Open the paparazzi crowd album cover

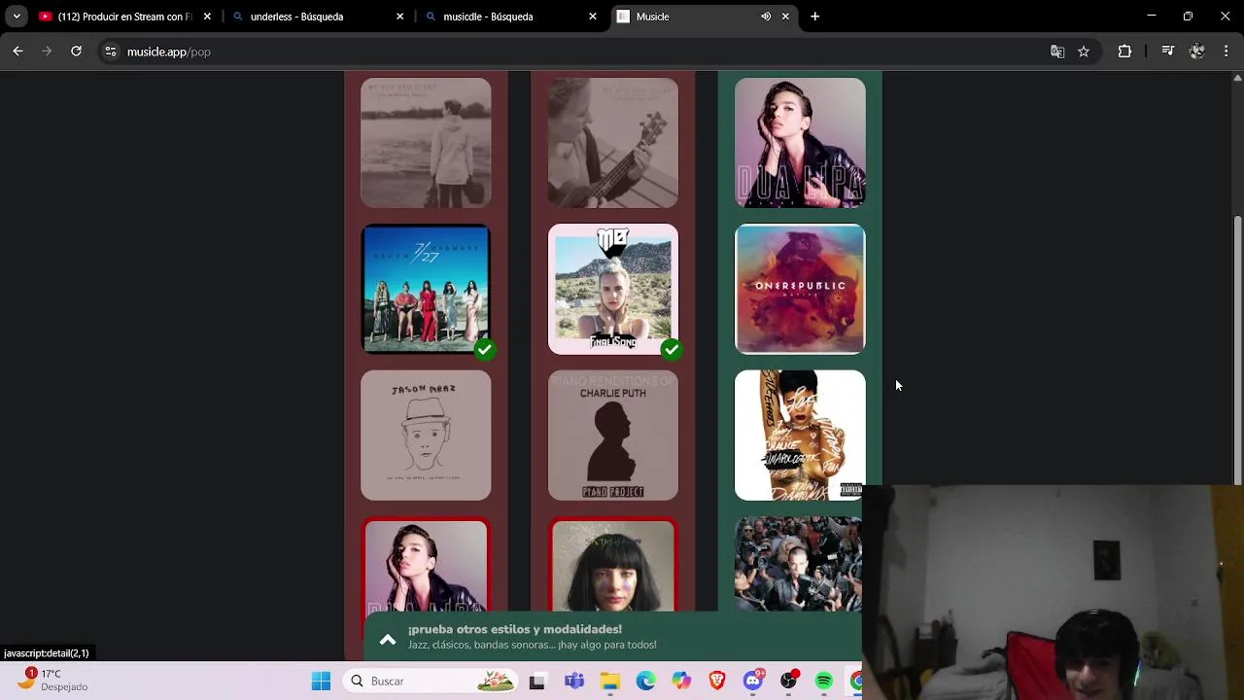click(x=798, y=565)
